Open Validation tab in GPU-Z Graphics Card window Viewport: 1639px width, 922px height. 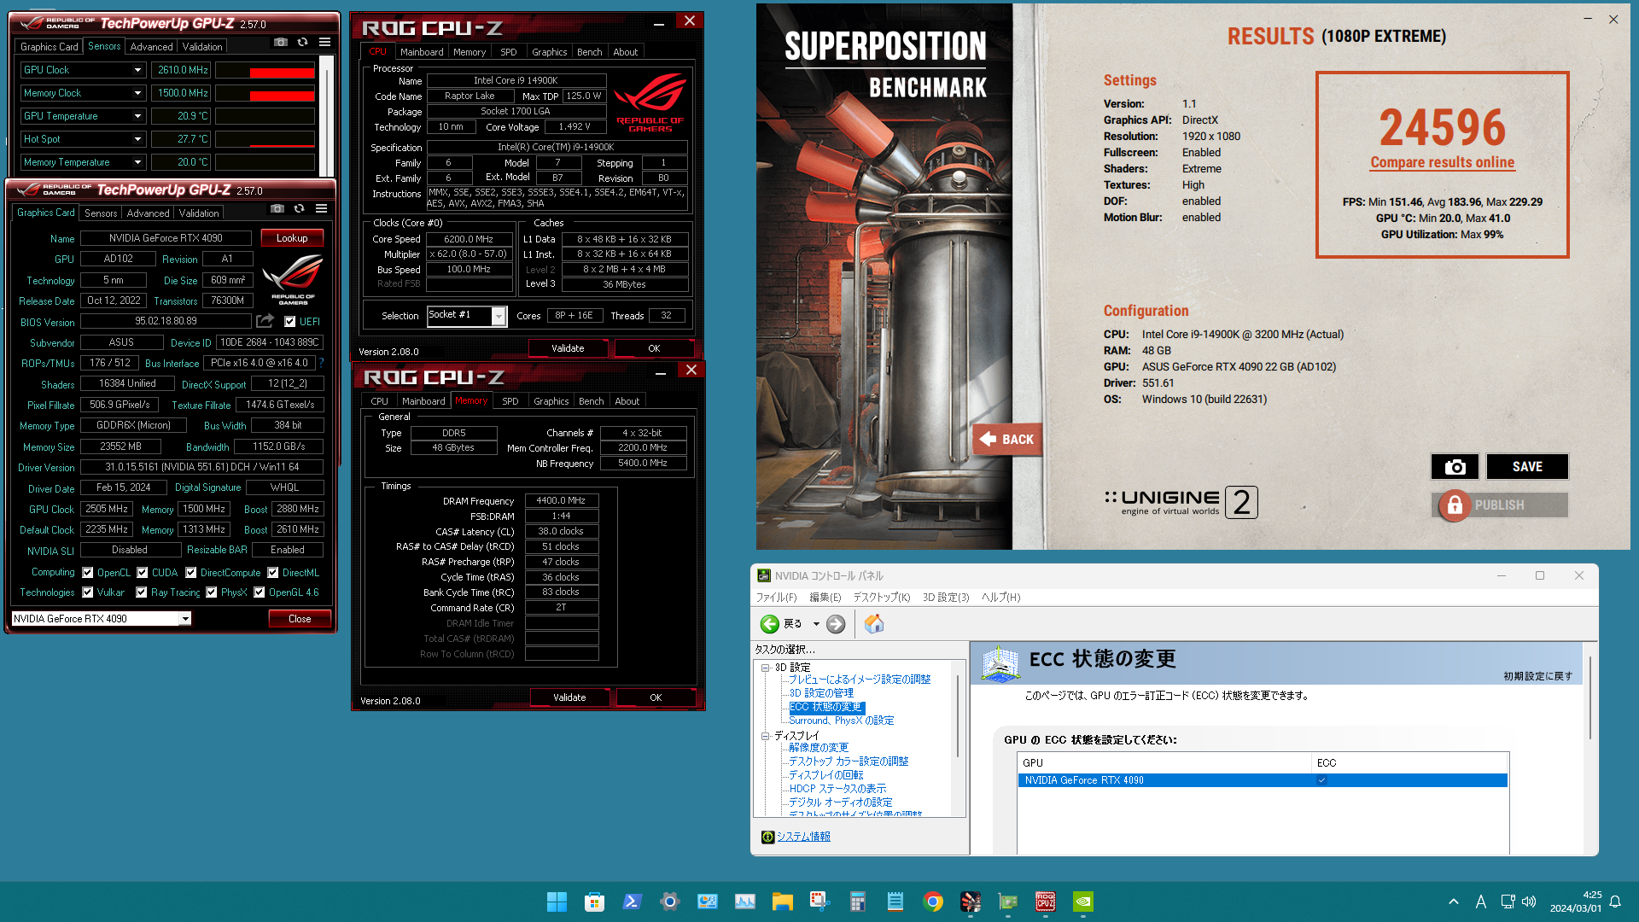point(199,213)
